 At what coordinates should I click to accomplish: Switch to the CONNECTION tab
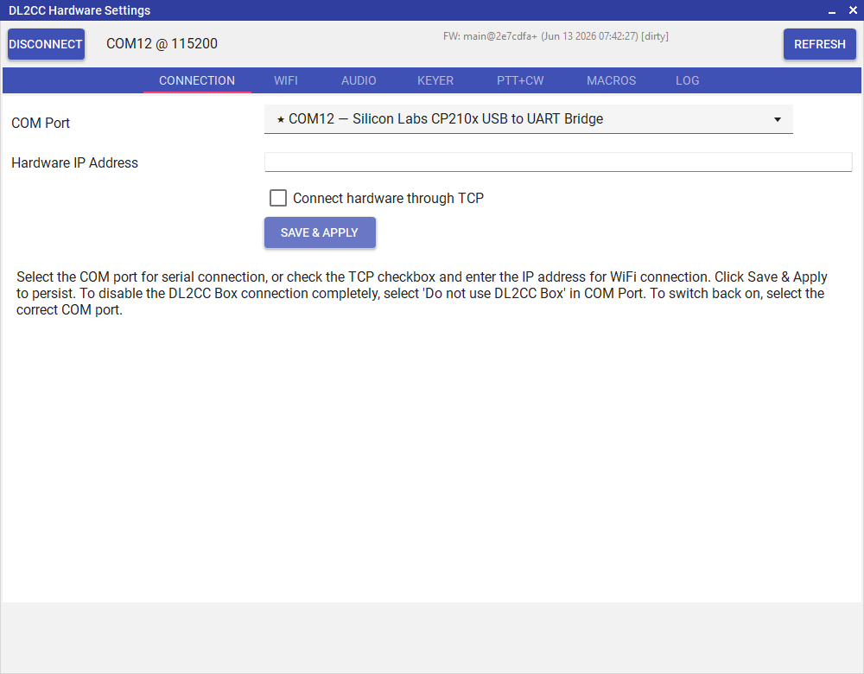[x=197, y=80]
